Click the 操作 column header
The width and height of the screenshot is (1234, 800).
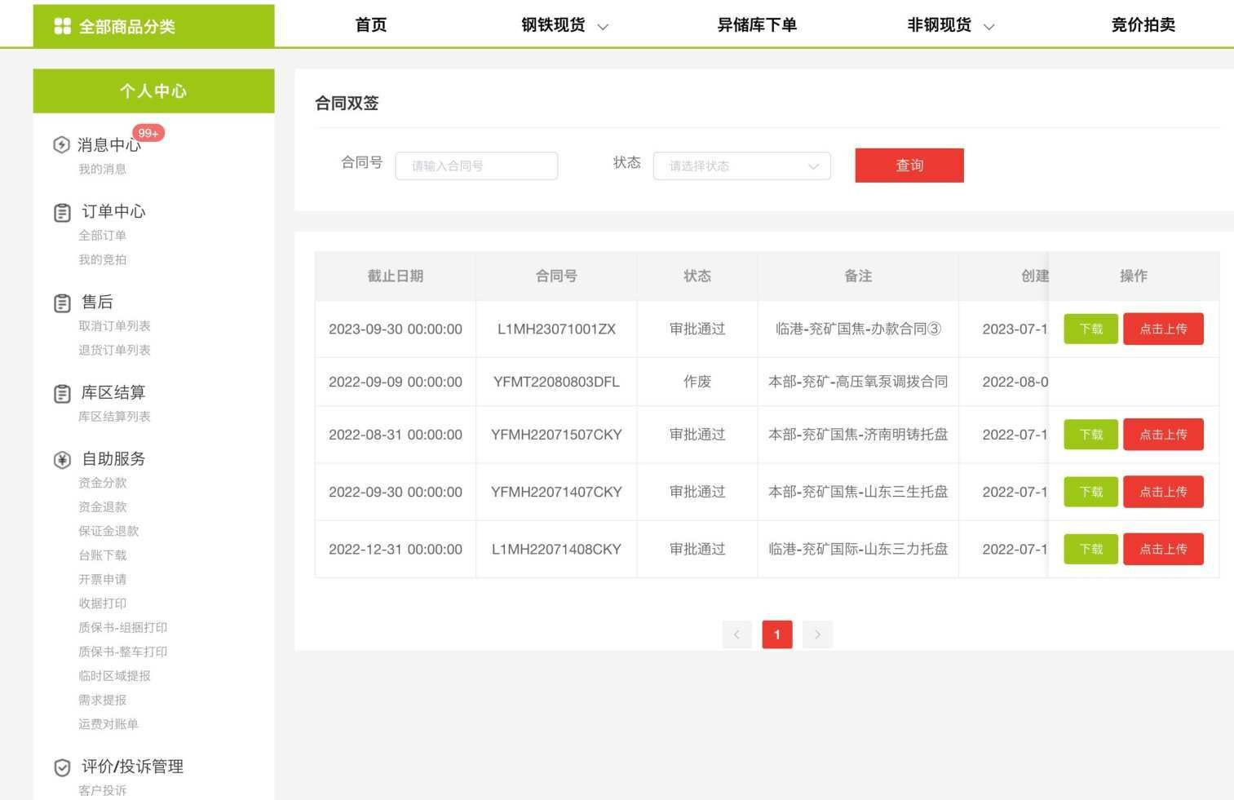click(x=1134, y=276)
